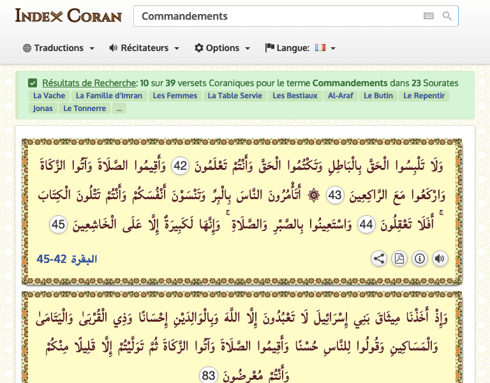This screenshot has width=490, height=383.
Task: Export verses 42-45 as PDF
Action: [x=399, y=259]
